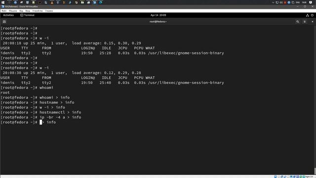Open Activities overview
Screen dimensions: 316x178
tap(8, 15)
